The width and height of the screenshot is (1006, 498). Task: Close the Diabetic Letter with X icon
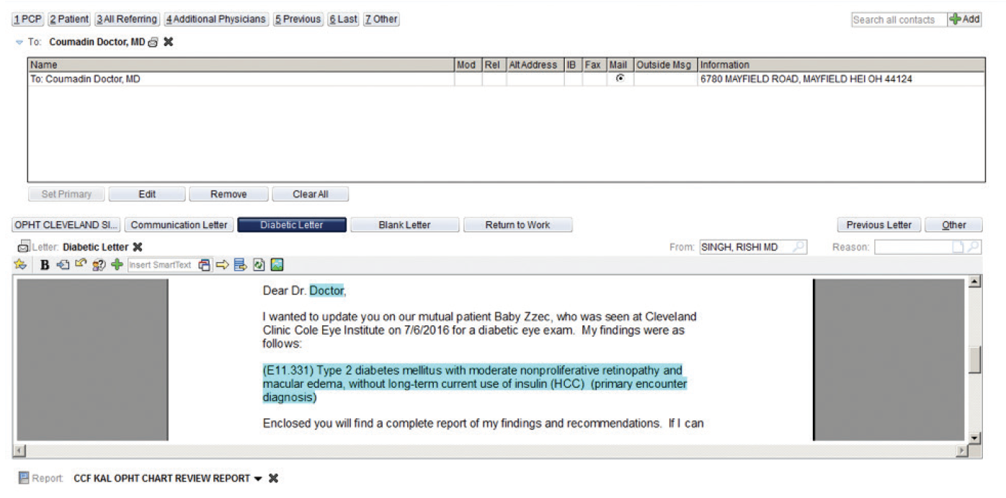[x=138, y=247]
